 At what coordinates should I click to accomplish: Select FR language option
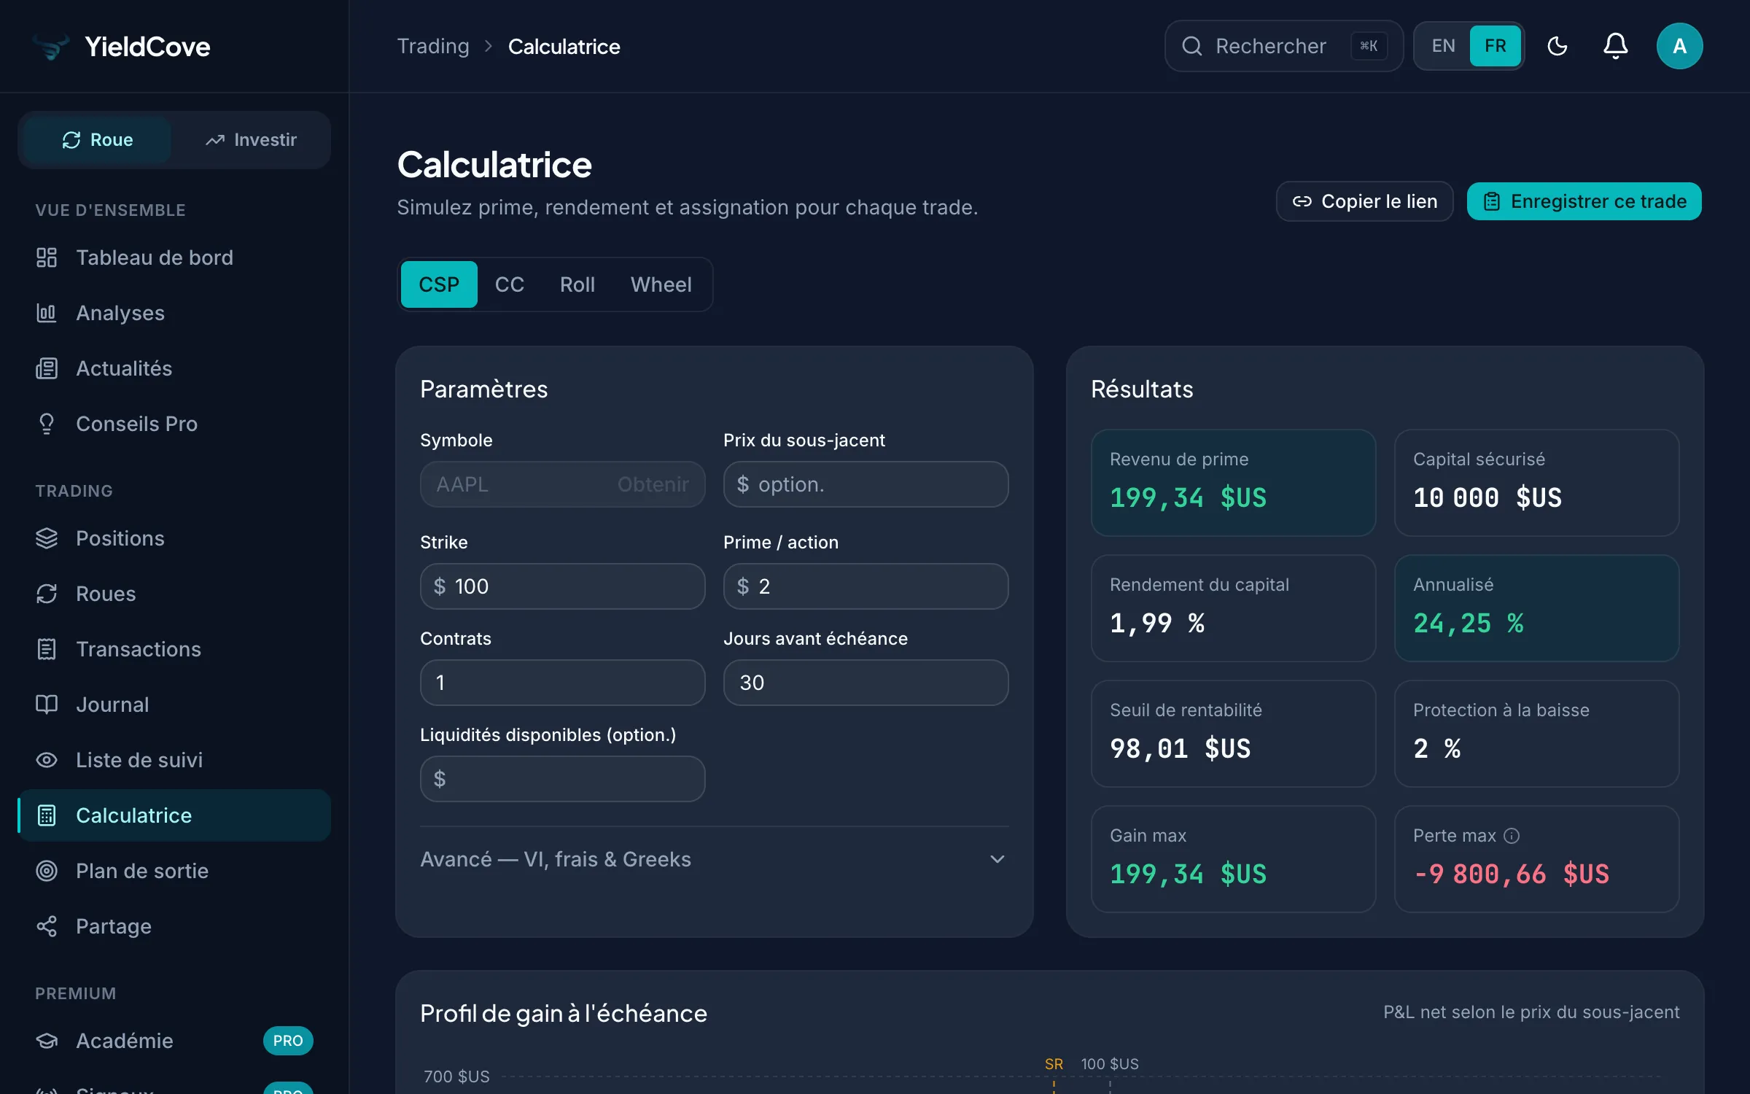click(x=1495, y=46)
